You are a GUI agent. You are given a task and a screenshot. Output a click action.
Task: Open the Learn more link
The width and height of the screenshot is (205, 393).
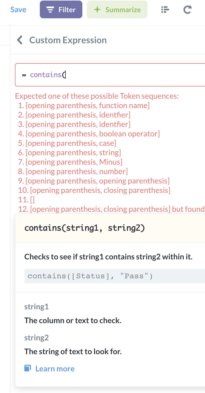[55, 368]
